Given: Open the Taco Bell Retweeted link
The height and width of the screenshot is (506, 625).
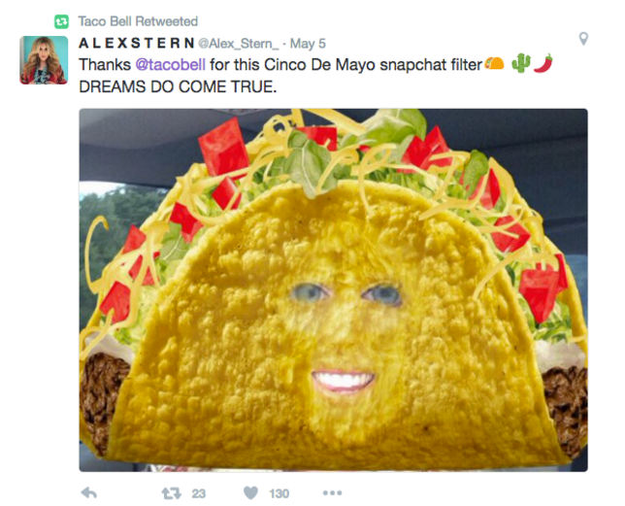Looking at the screenshot, I should [138, 21].
